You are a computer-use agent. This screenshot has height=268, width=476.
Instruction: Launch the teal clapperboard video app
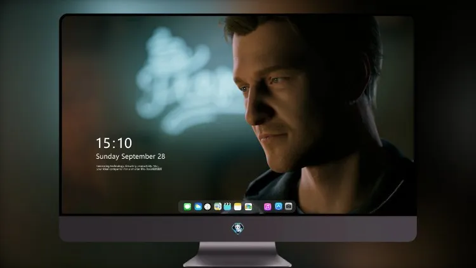[x=227, y=207]
